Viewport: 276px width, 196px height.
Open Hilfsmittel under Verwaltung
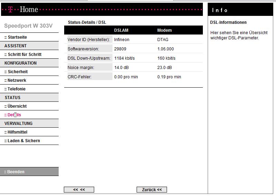(x=16, y=132)
